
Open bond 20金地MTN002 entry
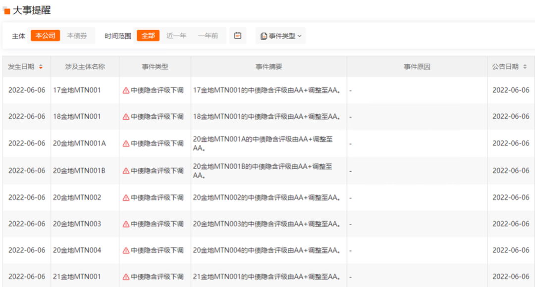pyautogui.click(x=77, y=197)
